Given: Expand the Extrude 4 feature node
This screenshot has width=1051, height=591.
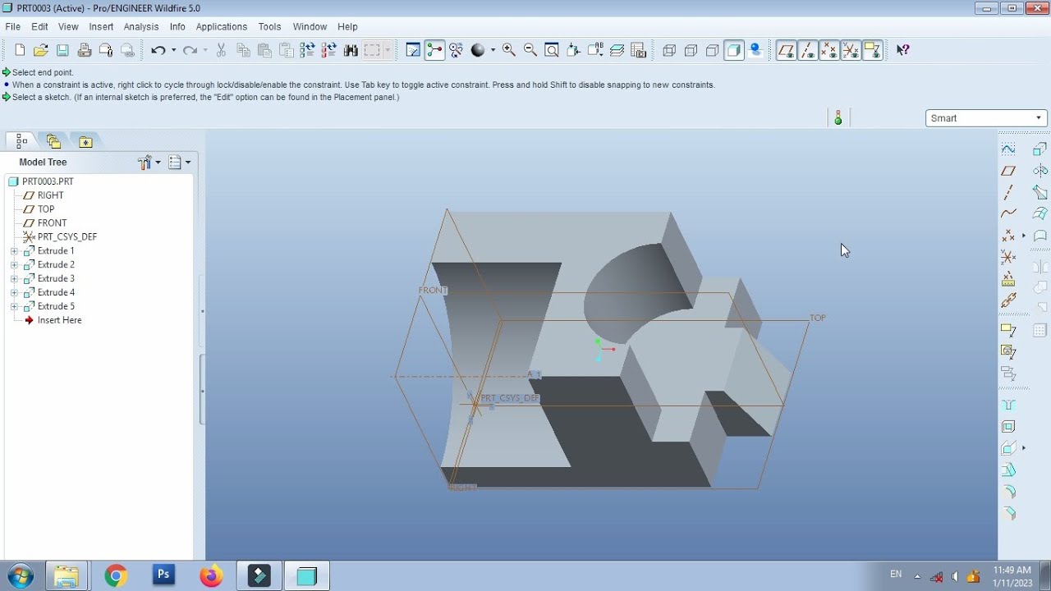Looking at the screenshot, I should pyautogui.click(x=14, y=293).
